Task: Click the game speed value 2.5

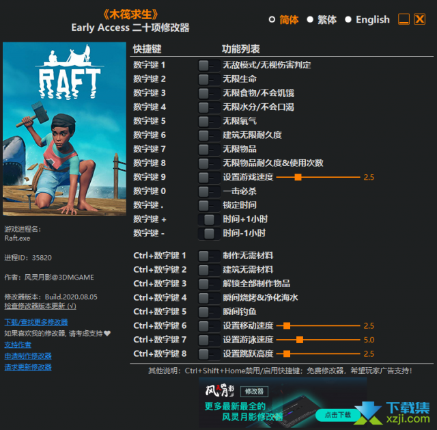Action: coord(369,178)
